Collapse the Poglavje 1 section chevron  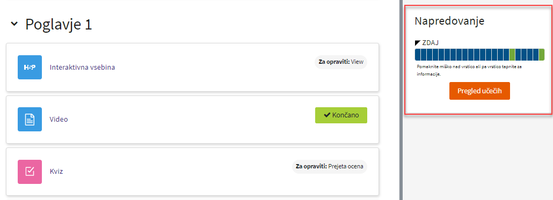[14, 24]
